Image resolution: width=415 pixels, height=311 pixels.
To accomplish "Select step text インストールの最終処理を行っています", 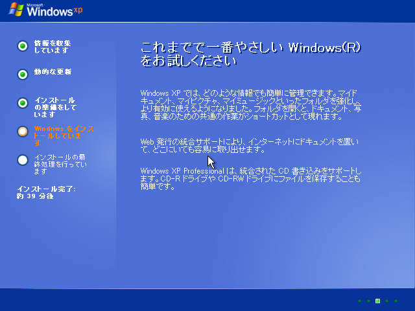I will click(x=60, y=164).
